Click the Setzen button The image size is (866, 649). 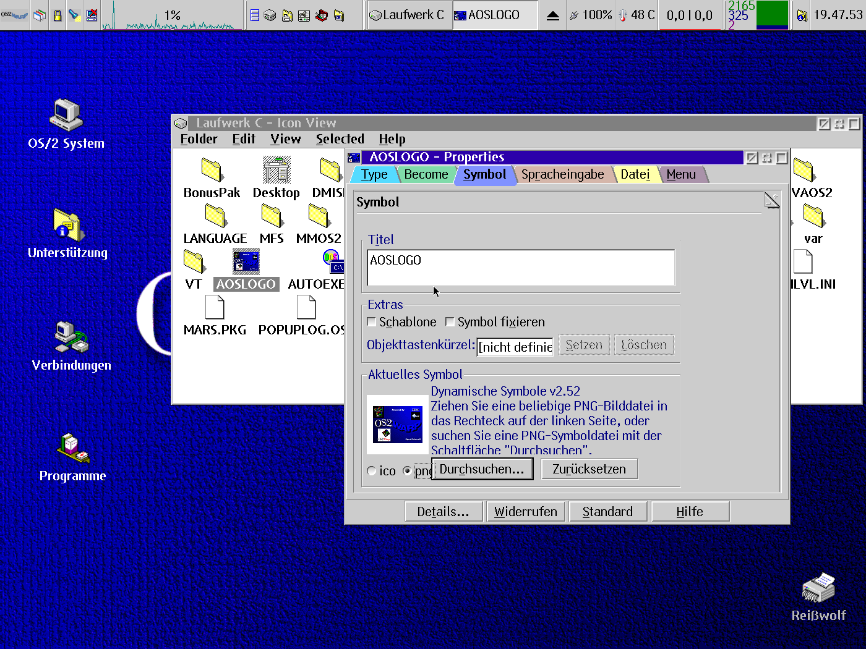584,345
